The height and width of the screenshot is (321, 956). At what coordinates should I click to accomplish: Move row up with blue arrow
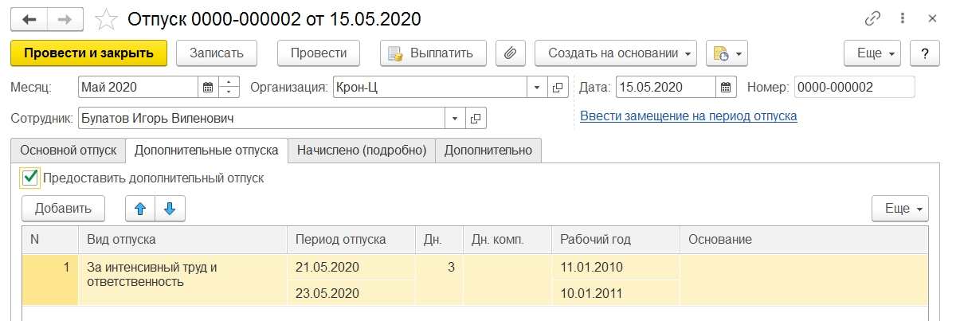click(140, 209)
